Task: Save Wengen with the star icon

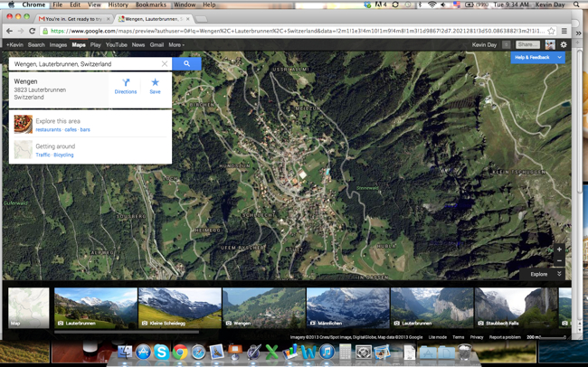Action: [x=155, y=86]
